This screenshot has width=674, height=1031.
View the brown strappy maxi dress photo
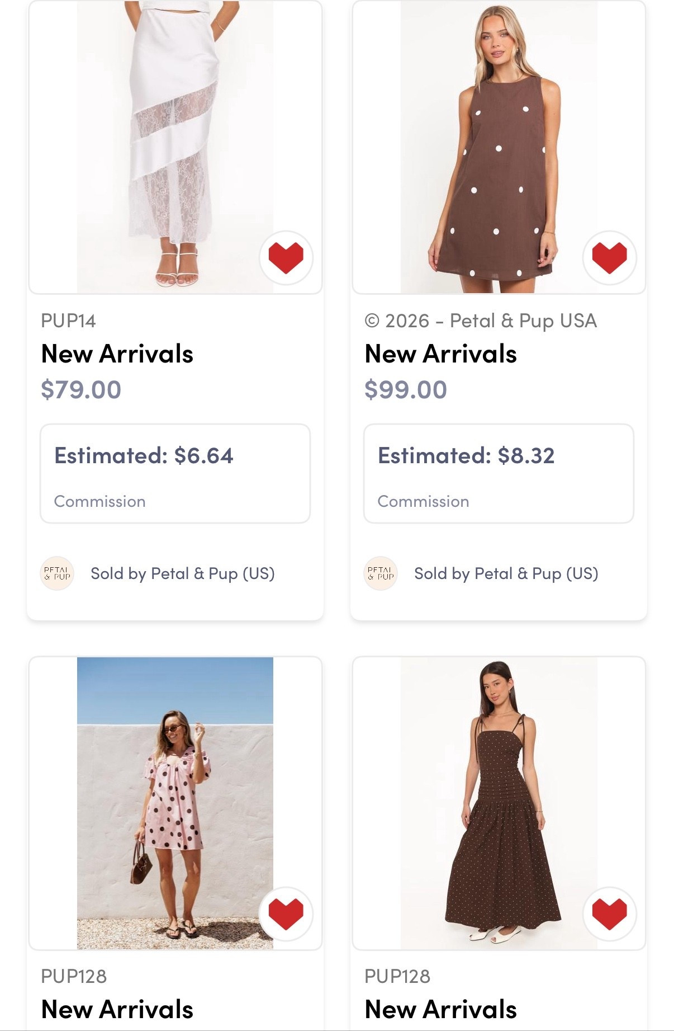point(499,803)
